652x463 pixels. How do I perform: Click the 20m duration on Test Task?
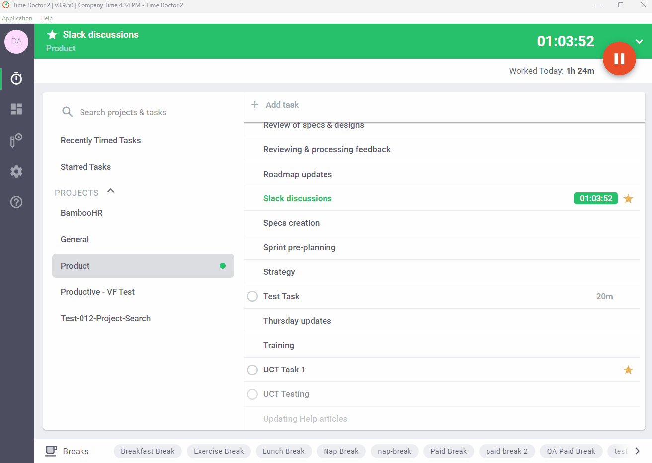[x=604, y=296]
